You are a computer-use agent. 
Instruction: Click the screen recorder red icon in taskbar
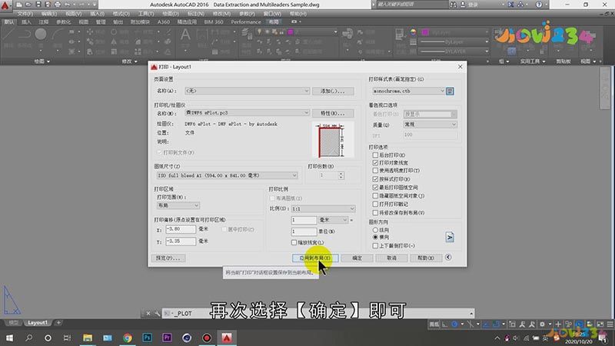pyautogui.click(x=207, y=338)
